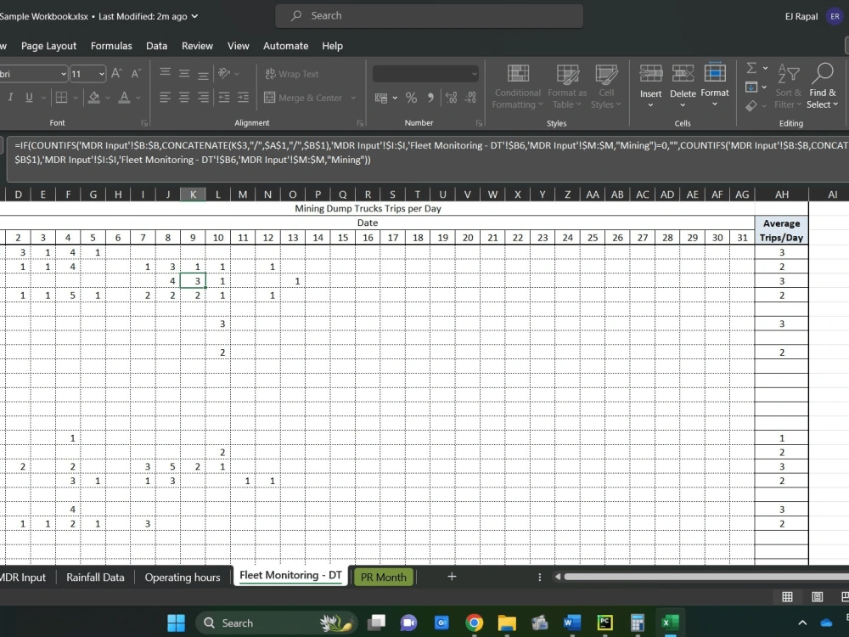Click the Cell Styles button
Screen dimensions: 849x637
(x=606, y=85)
